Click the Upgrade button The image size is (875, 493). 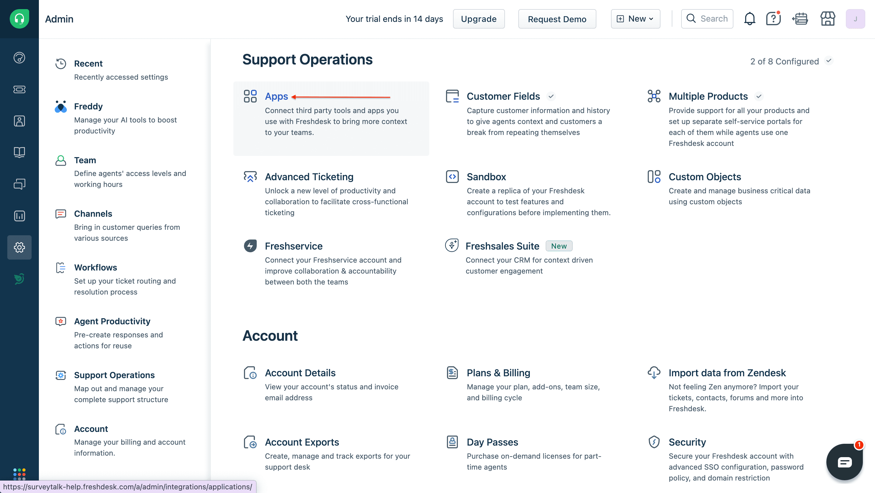(x=478, y=19)
